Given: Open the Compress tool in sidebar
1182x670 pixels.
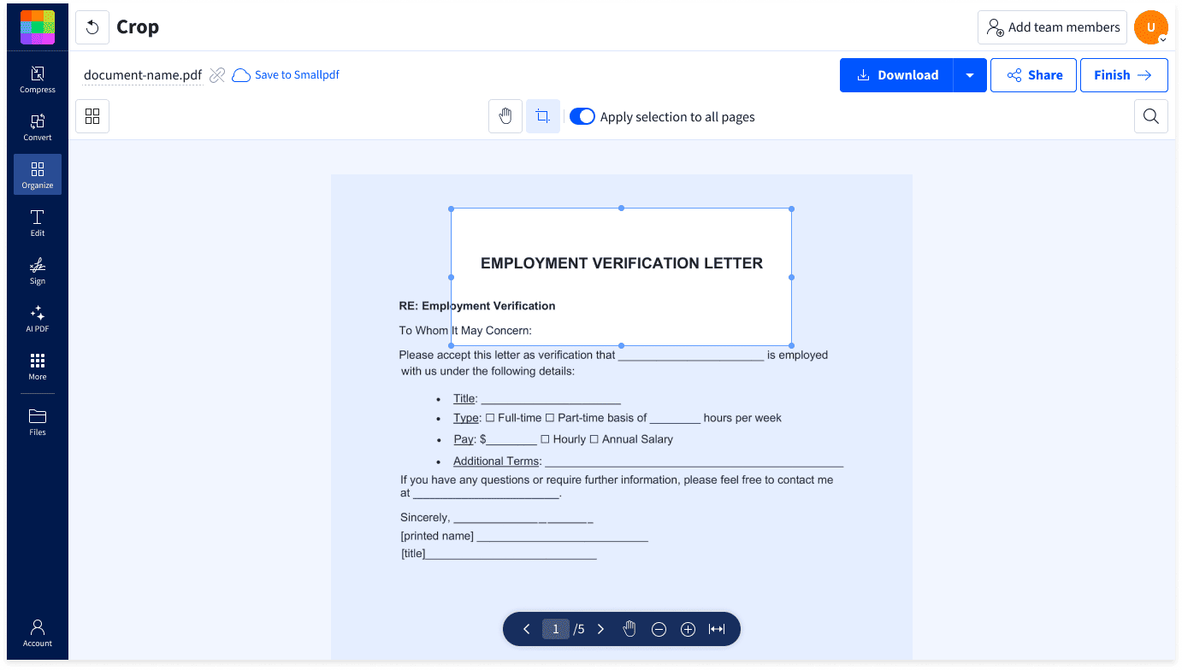Looking at the screenshot, I should tap(38, 79).
